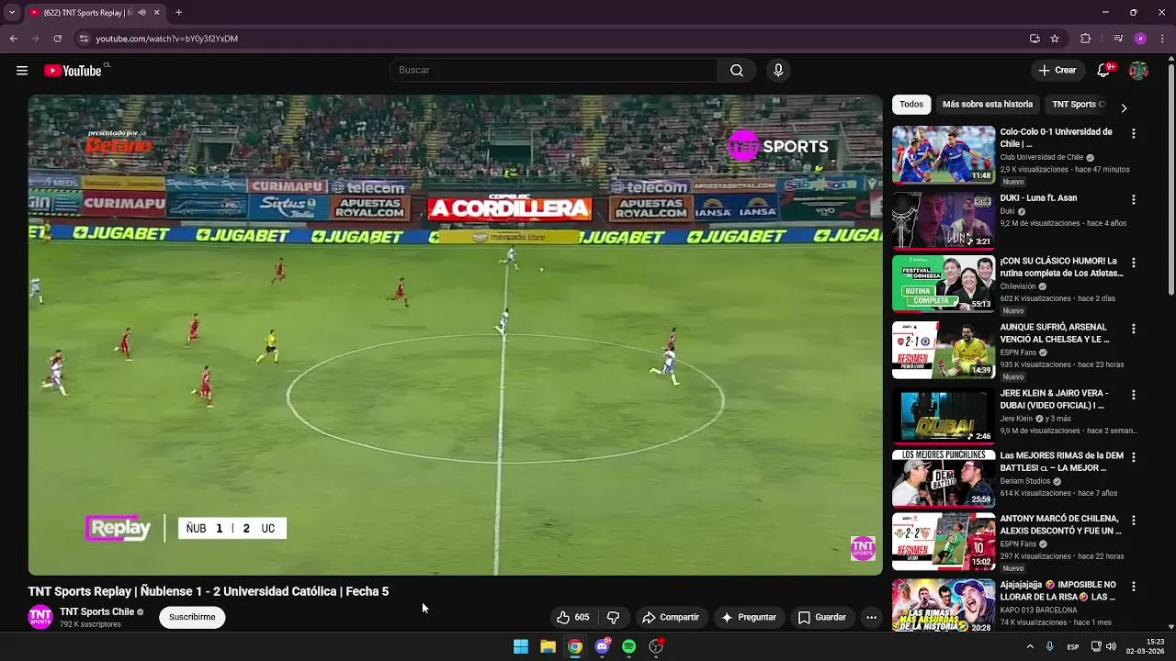Open YouTube notifications bell
Image resolution: width=1176 pixels, height=661 pixels.
pyautogui.click(x=1104, y=71)
